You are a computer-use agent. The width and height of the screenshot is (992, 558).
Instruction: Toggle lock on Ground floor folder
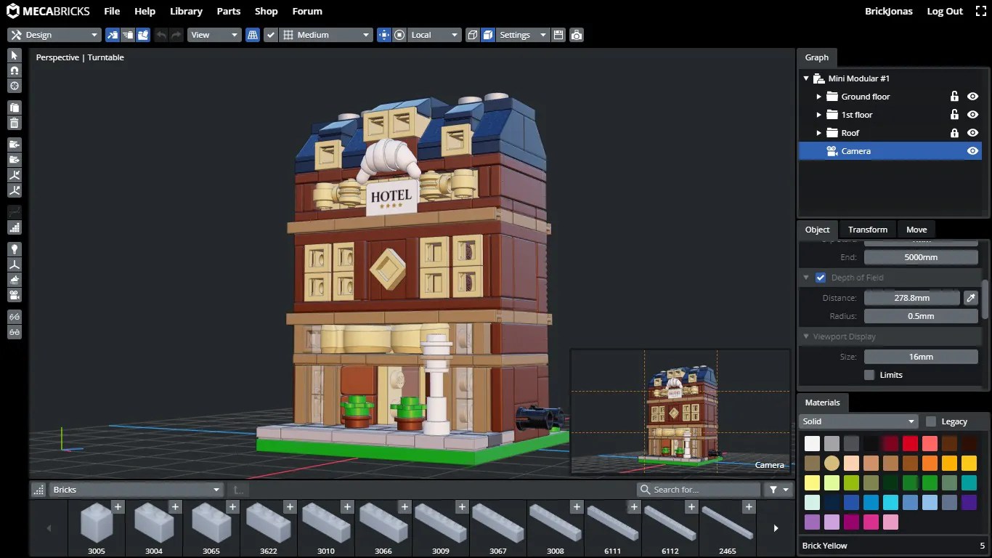coord(954,97)
